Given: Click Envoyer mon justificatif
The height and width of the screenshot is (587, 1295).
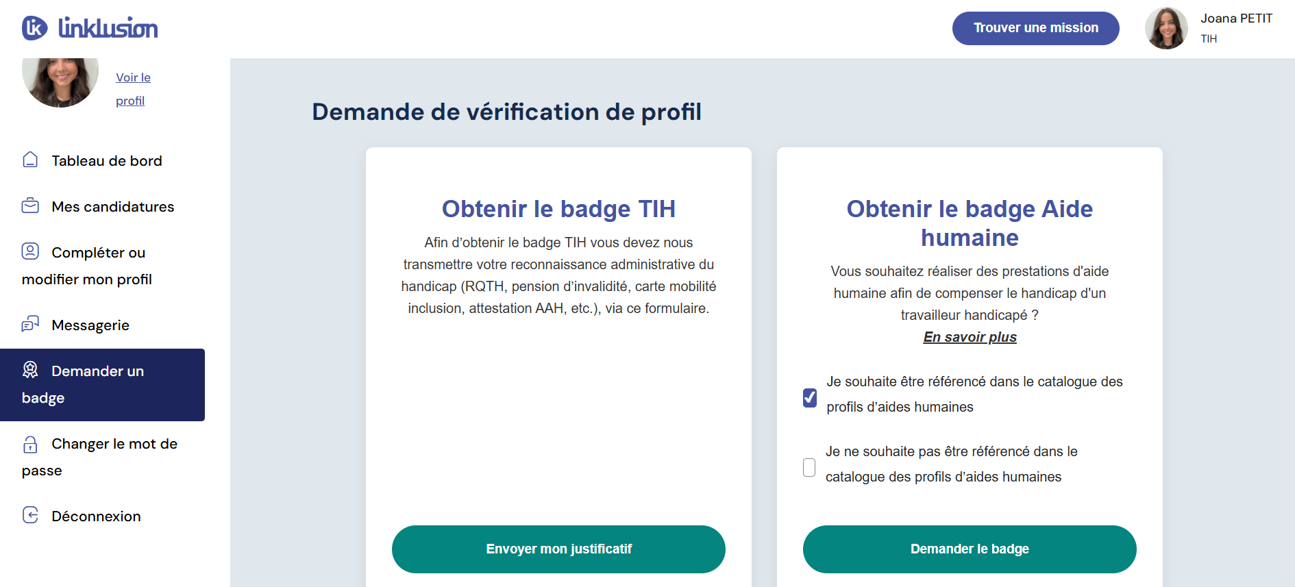Looking at the screenshot, I should [558, 549].
